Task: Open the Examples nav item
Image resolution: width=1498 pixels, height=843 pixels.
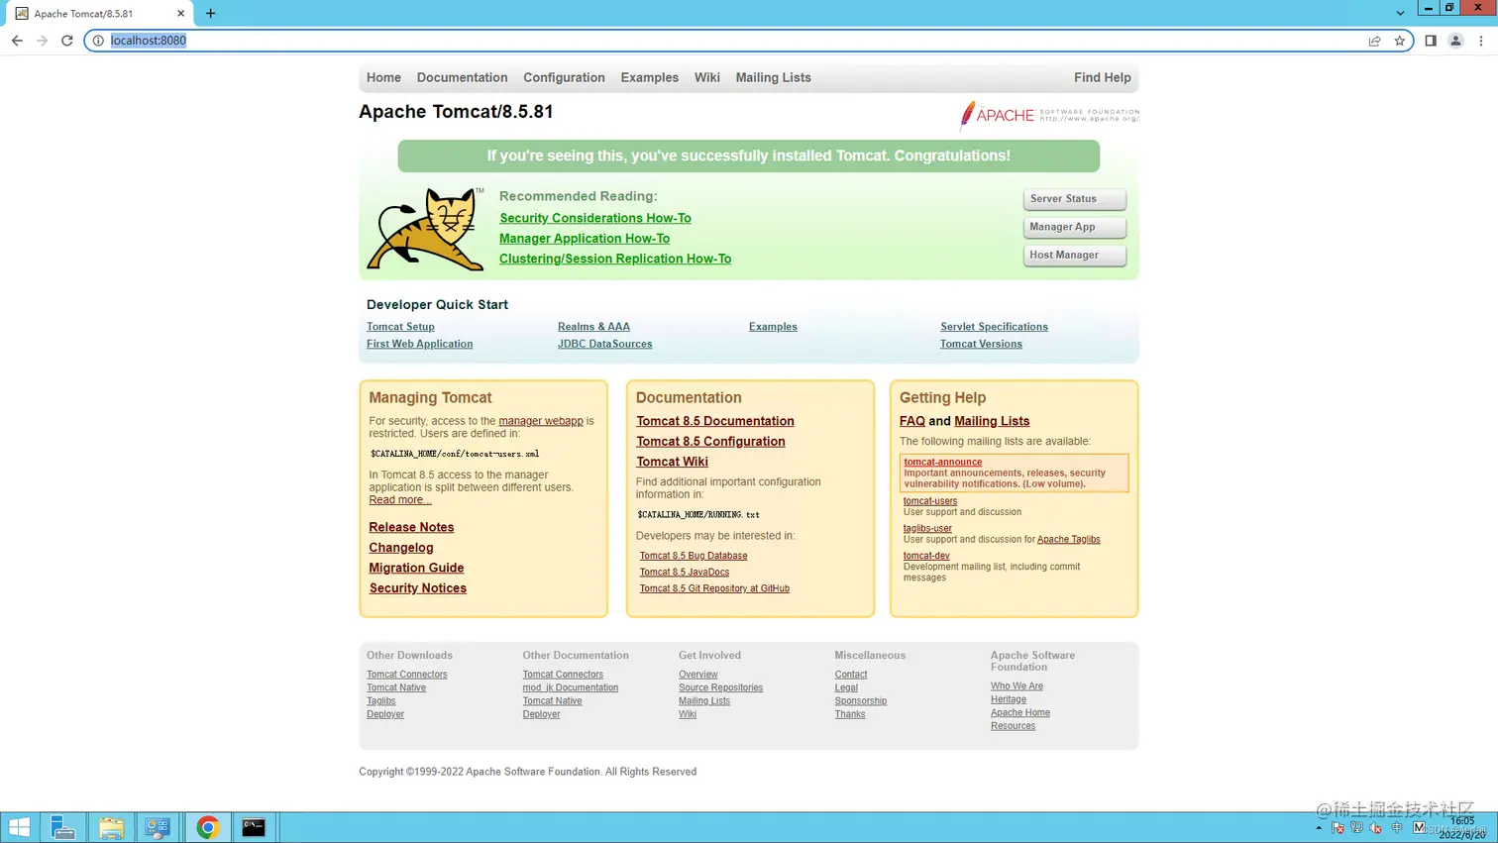Action: point(649,77)
